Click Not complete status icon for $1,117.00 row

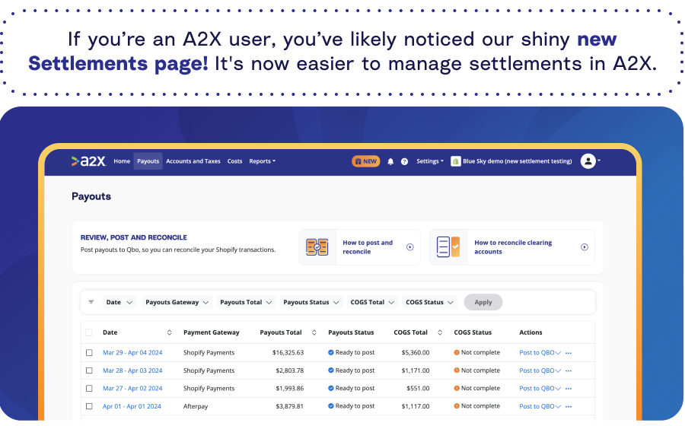click(457, 406)
